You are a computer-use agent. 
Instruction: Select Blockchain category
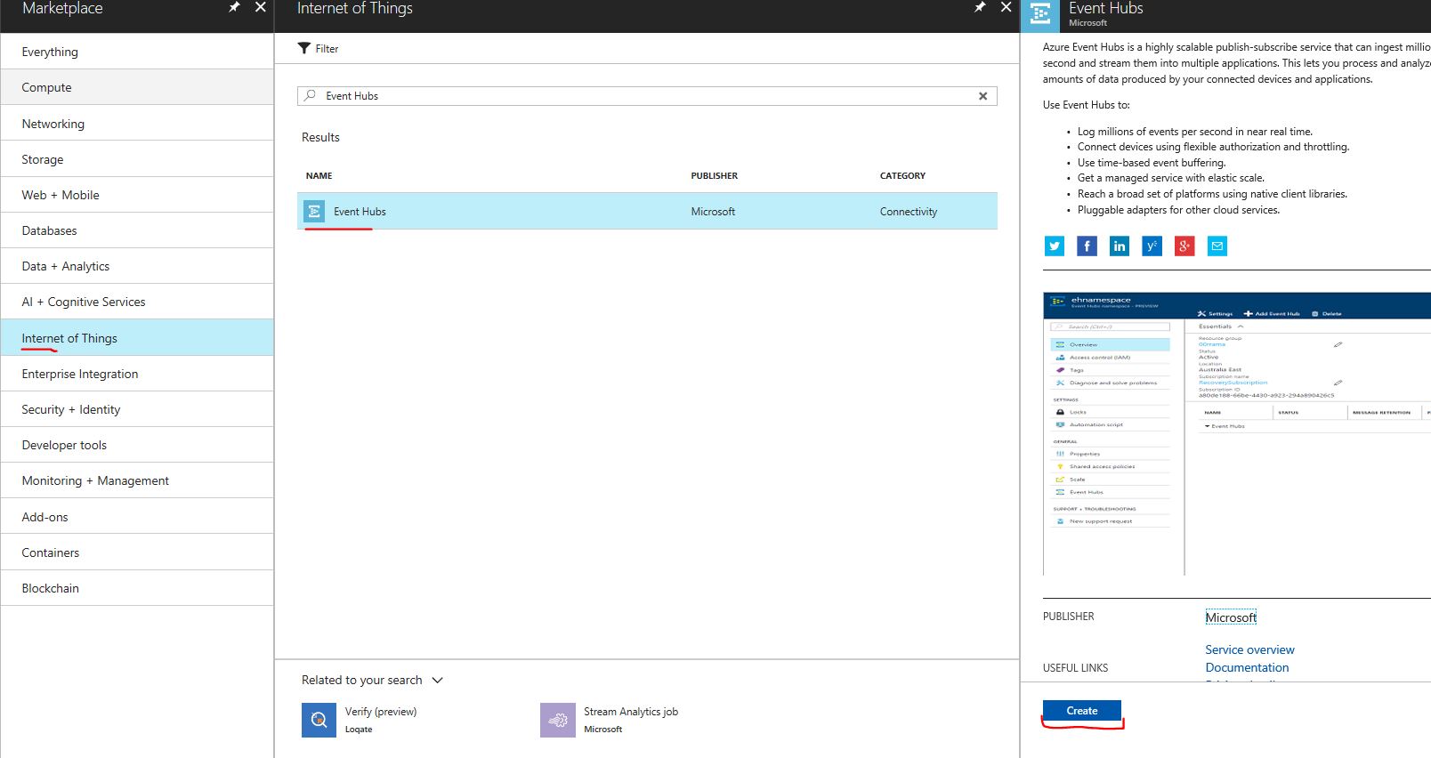[137, 588]
